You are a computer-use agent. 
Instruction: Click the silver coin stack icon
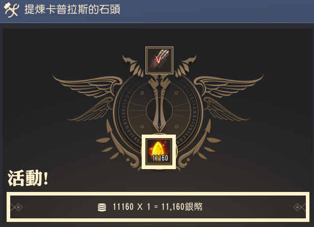pyautogui.click(x=102, y=207)
